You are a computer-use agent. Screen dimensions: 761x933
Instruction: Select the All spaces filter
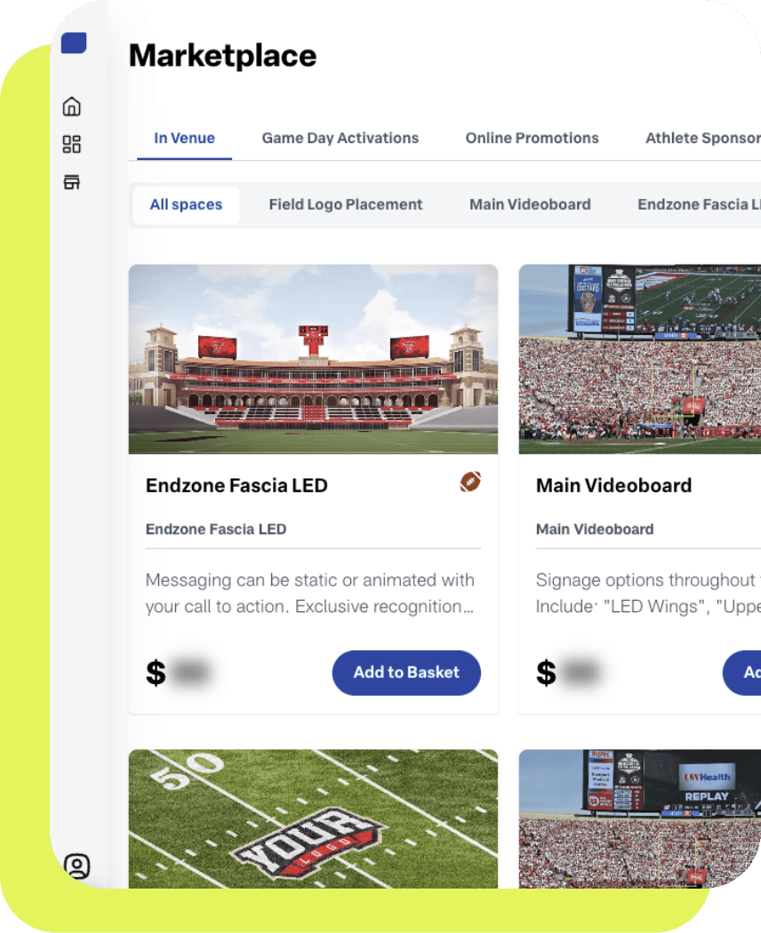[186, 204]
